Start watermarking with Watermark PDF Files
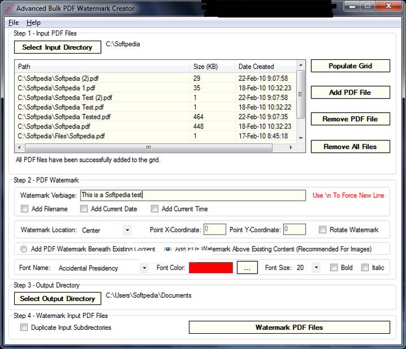406x349 pixels. (x=289, y=327)
